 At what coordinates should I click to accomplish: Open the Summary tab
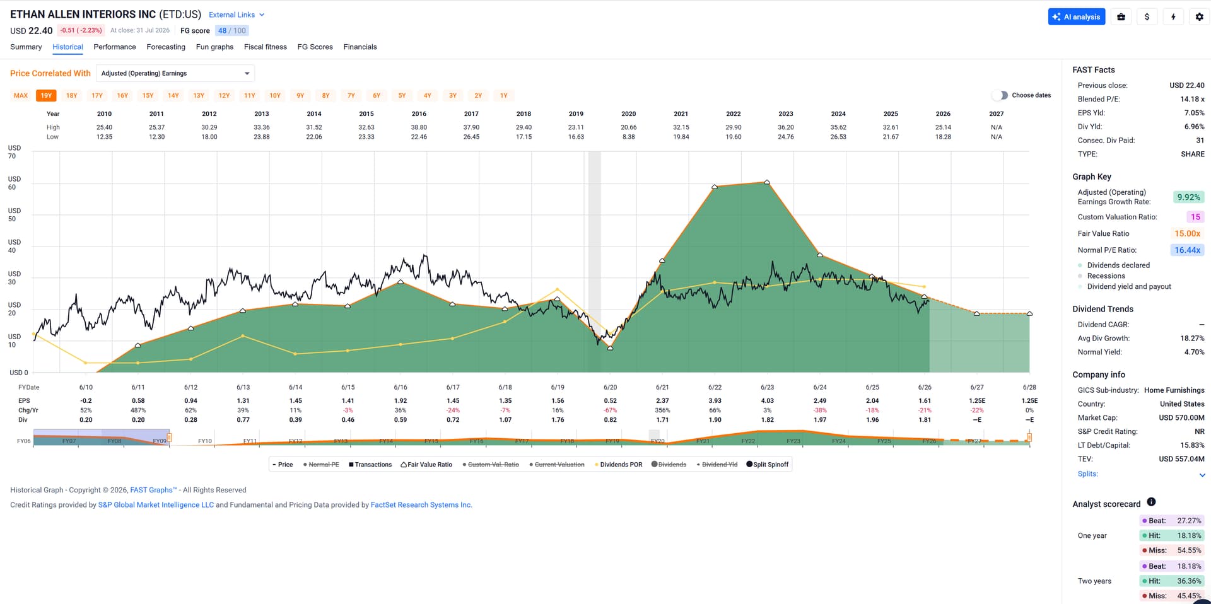click(26, 47)
